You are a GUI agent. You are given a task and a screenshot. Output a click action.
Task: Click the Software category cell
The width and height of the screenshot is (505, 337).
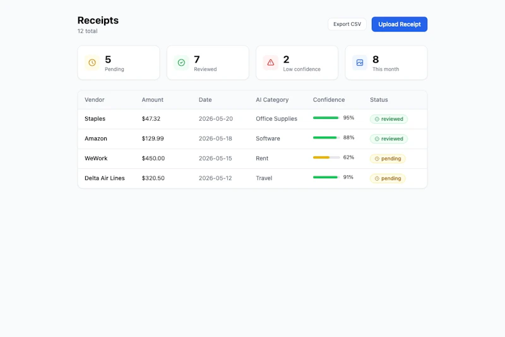(x=268, y=138)
